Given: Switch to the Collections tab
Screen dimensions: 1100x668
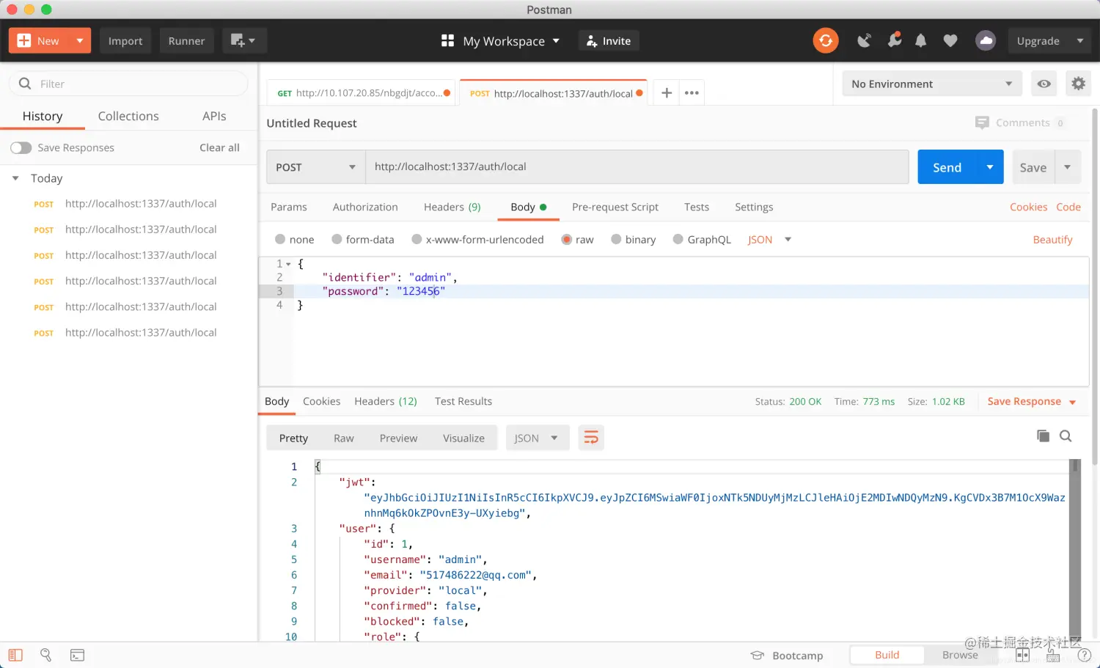Looking at the screenshot, I should pos(128,116).
